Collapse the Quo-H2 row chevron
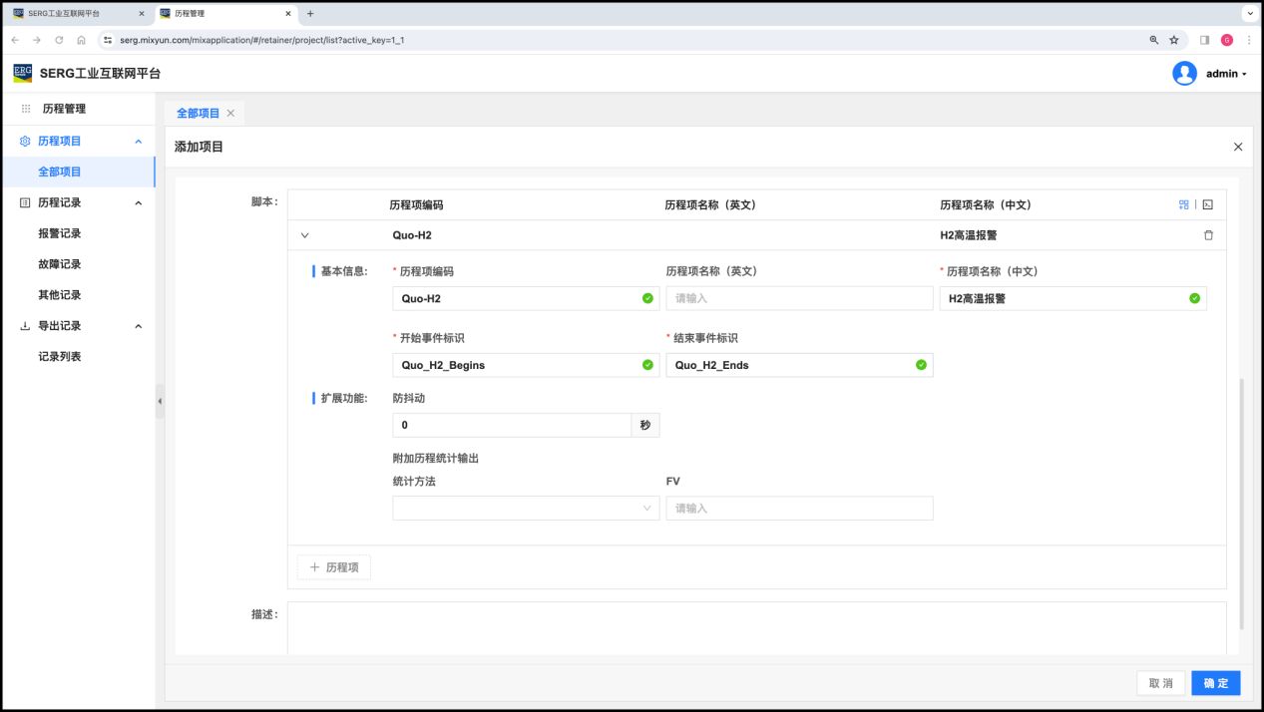 [305, 235]
